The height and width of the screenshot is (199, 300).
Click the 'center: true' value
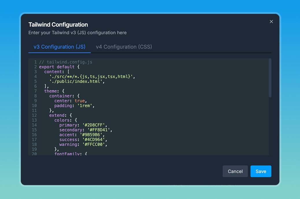pyautogui.click(x=79, y=101)
